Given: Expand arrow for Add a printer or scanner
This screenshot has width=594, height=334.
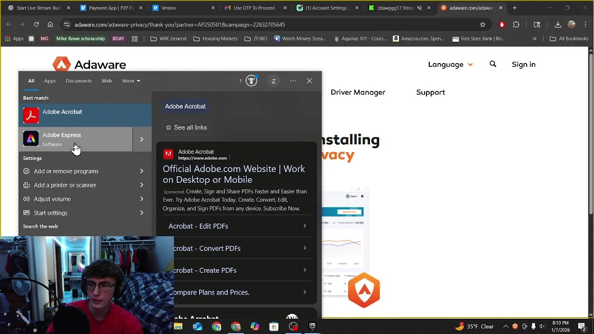Looking at the screenshot, I should tap(142, 185).
